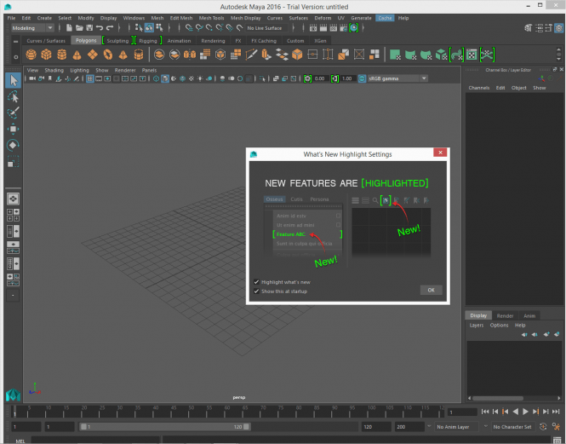Viewport: 566px width, 444px height.
Task: Click the New Scene icon
Action: click(69, 28)
